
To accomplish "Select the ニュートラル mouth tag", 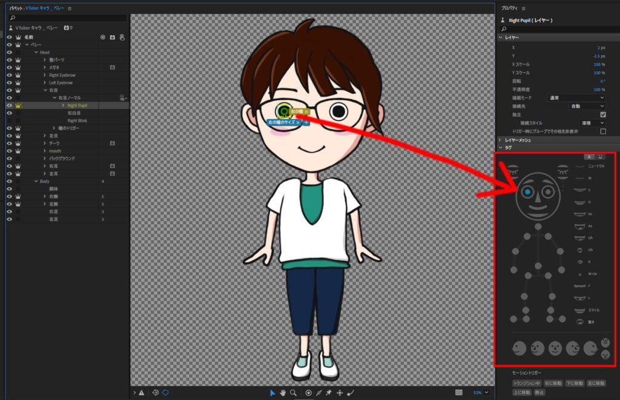I will tap(579, 166).
